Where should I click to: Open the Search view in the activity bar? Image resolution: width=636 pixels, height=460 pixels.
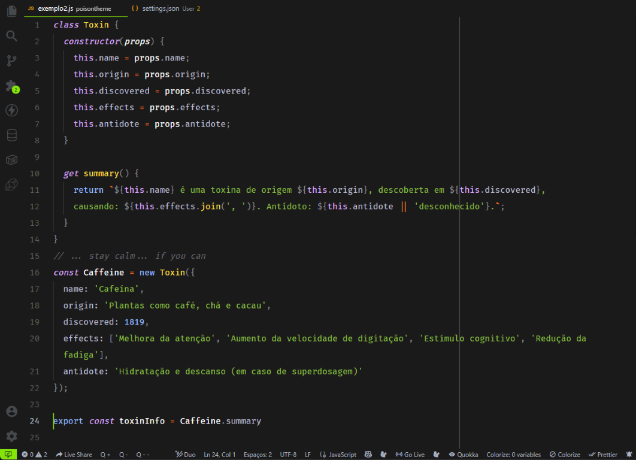coord(12,36)
